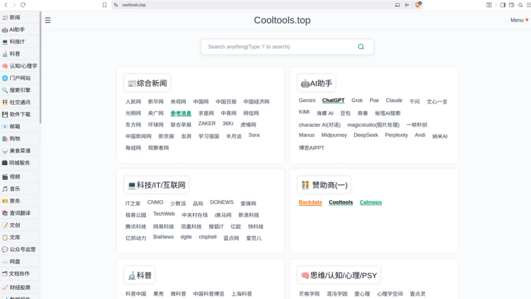
Task: Open the DONEWS link
Action: tap(222, 202)
